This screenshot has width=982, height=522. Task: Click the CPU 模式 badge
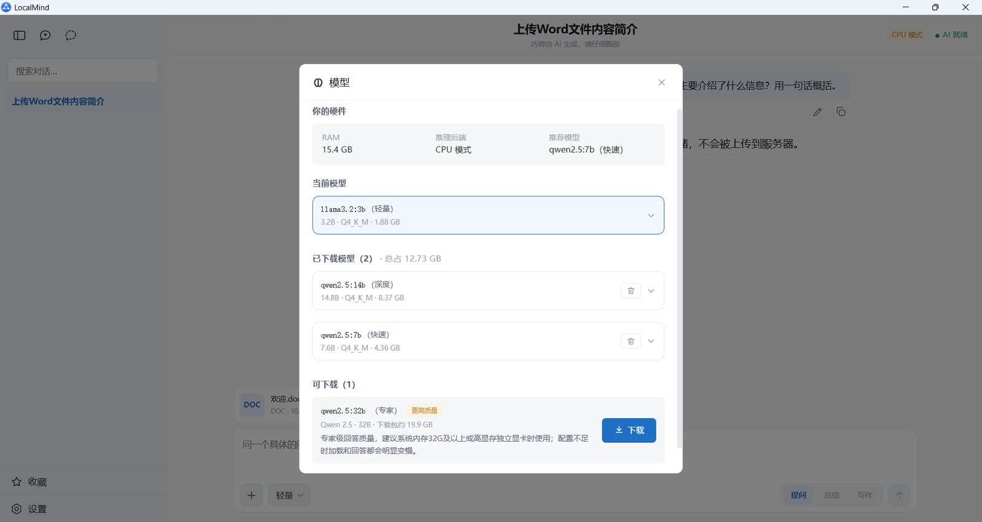click(907, 35)
